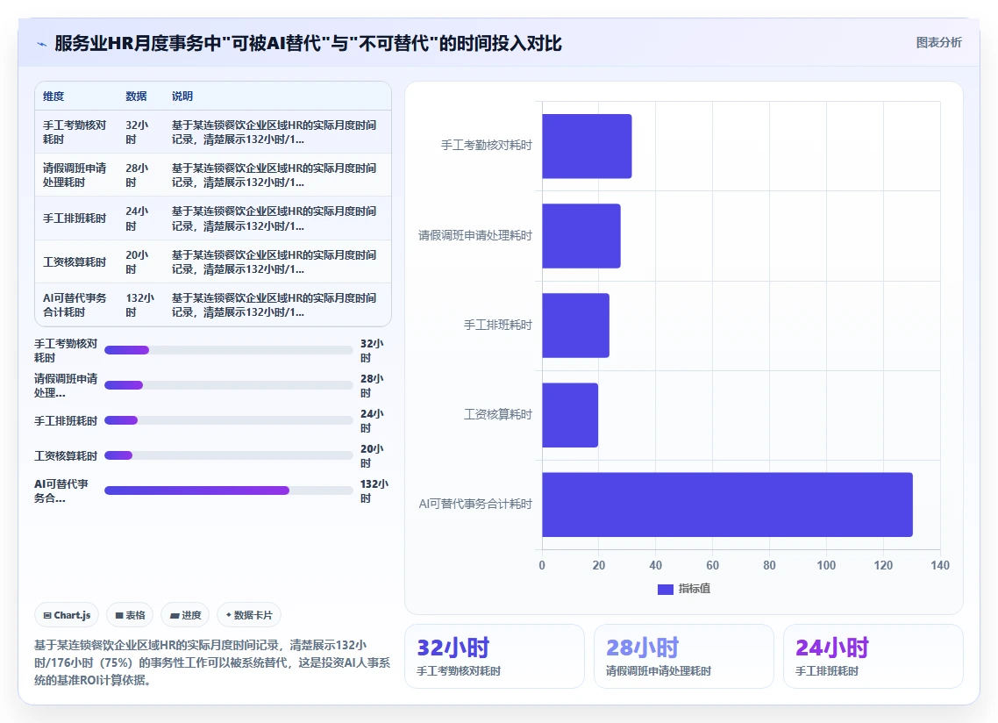998x723 pixels.
Task: Click the 手工考勤核对耗时 chart axis label
Action: click(x=486, y=146)
